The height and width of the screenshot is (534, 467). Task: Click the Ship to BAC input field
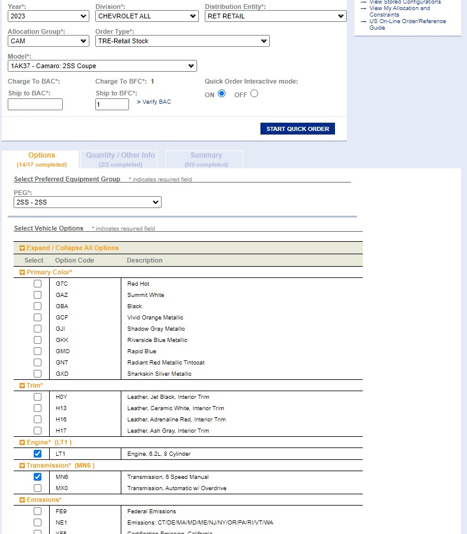coord(35,104)
